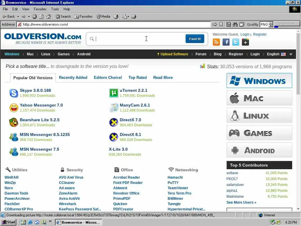Viewport: 301px width, 226px height.
Task: Click See More Users link
Action: (x=241, y=202)
